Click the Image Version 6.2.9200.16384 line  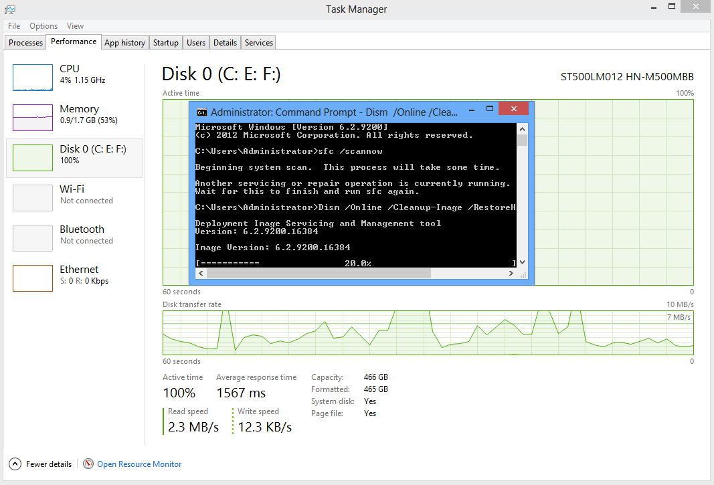tap(273, 248)
